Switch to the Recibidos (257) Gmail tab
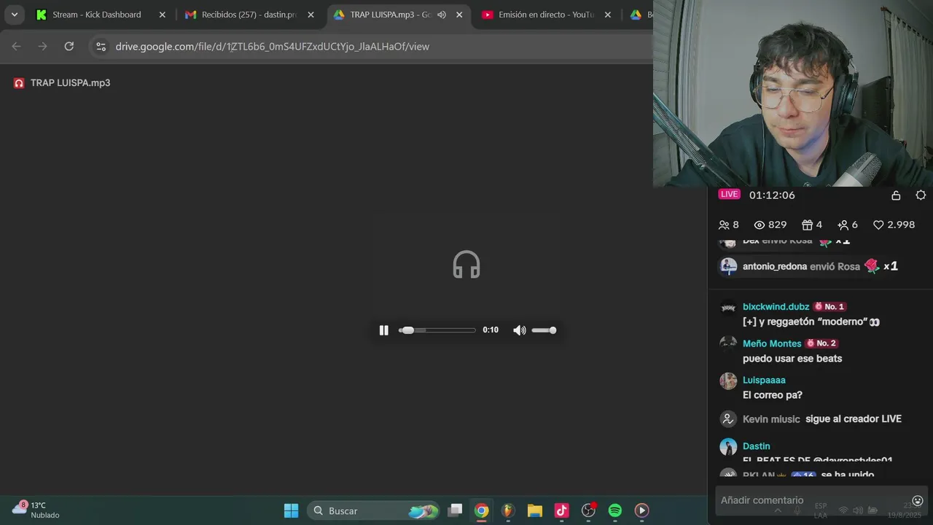 (x=249, y=15)
